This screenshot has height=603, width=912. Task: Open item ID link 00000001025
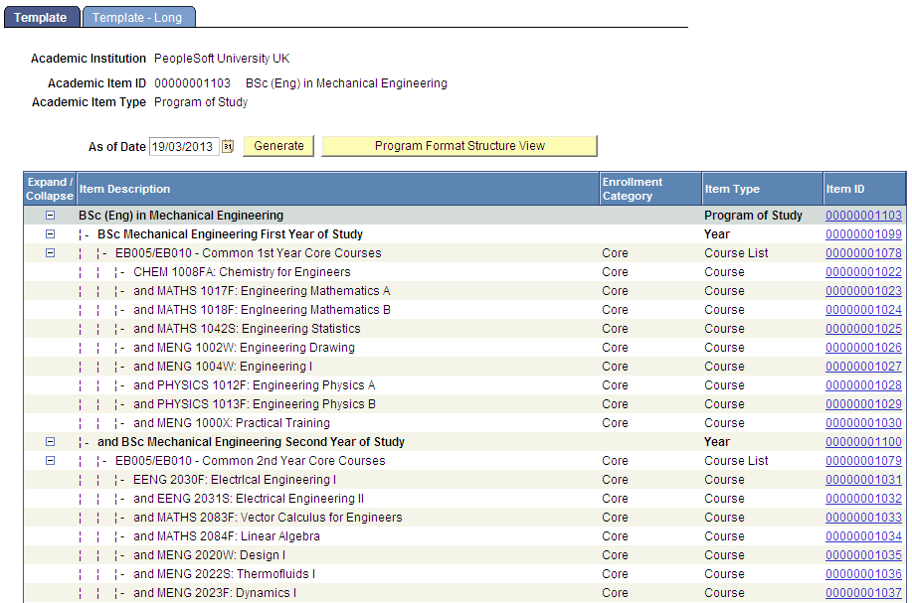point(863,329)
